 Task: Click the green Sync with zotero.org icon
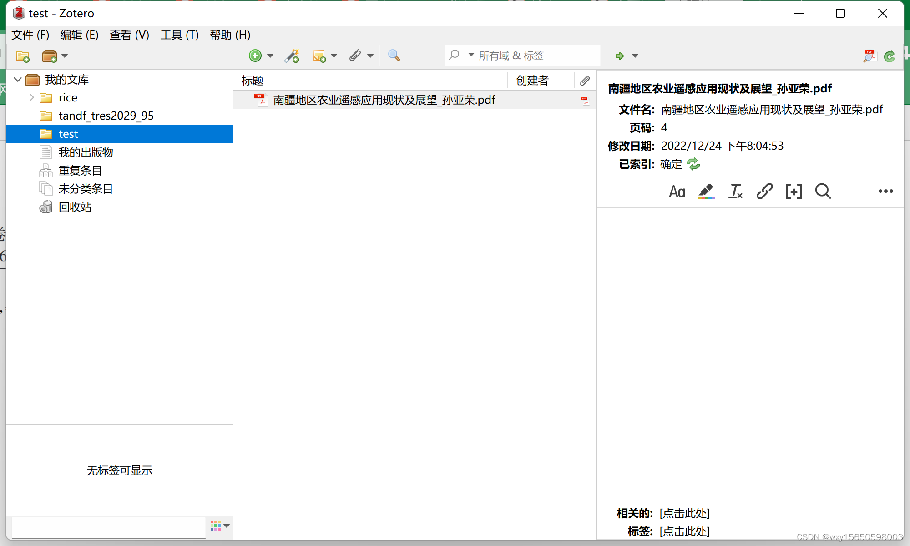[890, 56]
